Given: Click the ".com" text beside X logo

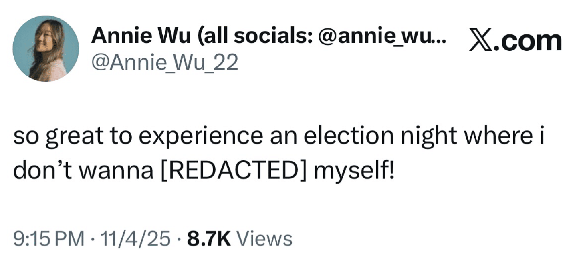Looking at the screenshot, I should point(528,40).
